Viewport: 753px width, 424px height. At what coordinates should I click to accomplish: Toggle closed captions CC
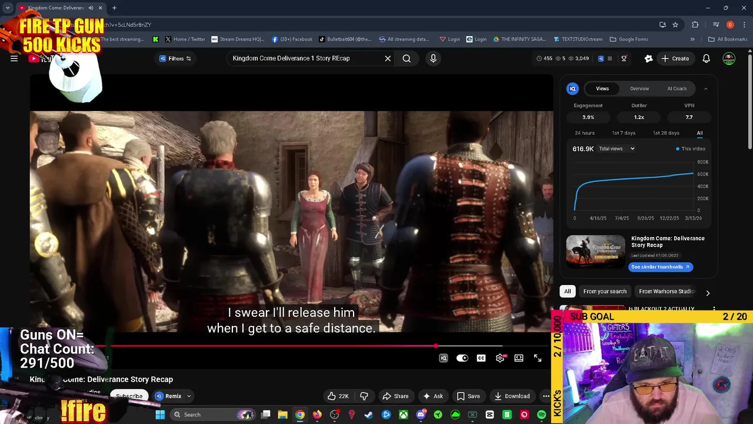click(481, 358)
